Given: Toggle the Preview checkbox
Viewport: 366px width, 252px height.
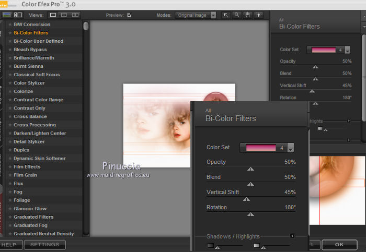Looking at the screenshot, I should [129, 15].
